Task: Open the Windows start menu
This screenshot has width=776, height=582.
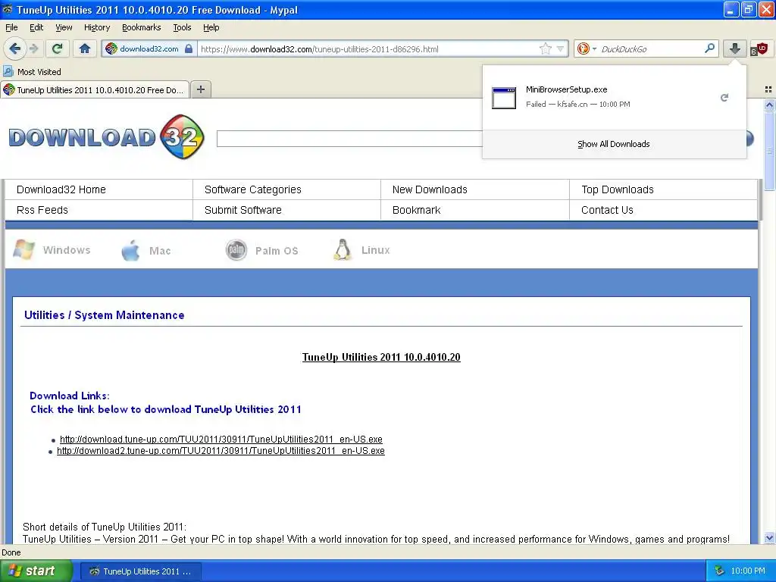Action: (x=36, y=571)
